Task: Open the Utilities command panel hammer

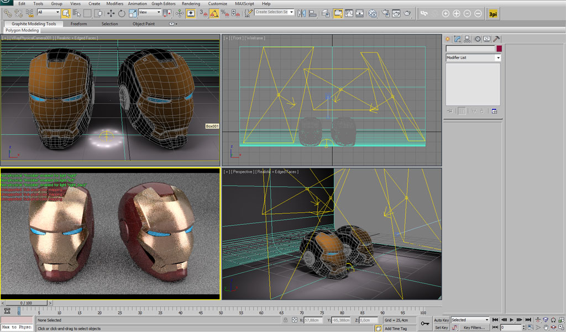Action: [x=497, y=39]
